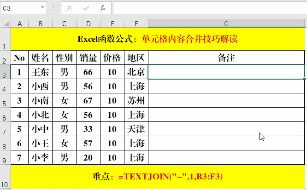Screen dimensions: 307x190
Task: Select row 4 header
Action: (x=5, y=86)
